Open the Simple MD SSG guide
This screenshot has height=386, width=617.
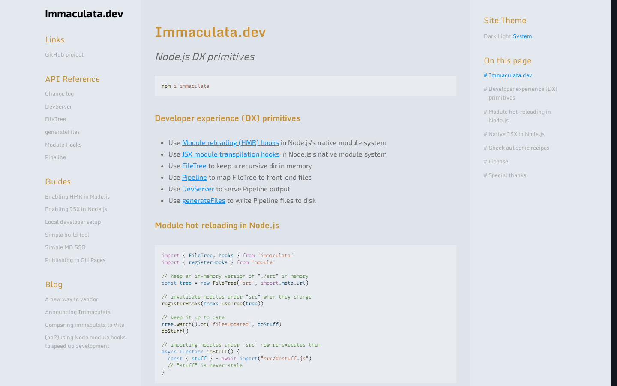coord(65,247)
